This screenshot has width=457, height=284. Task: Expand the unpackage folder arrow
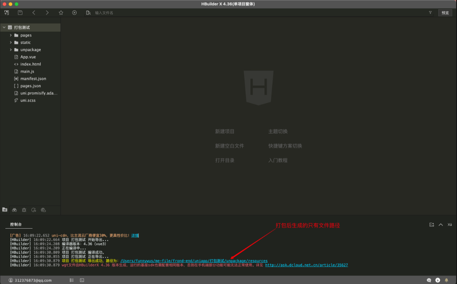tap(11, 50)
